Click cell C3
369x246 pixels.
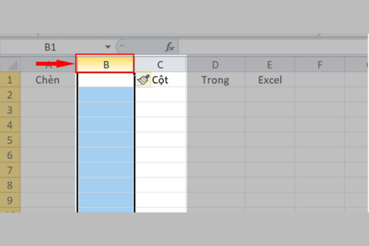coord(160,110)
